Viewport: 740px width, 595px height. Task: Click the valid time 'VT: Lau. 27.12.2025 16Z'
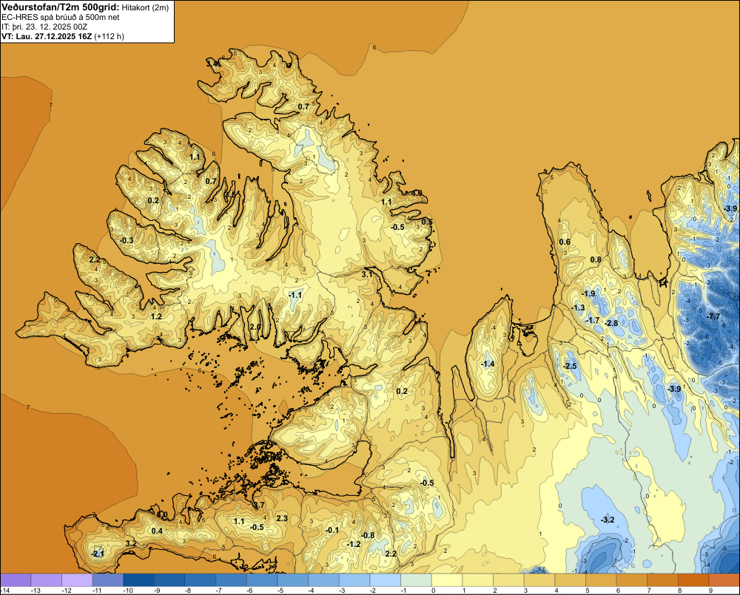(47, 36)
